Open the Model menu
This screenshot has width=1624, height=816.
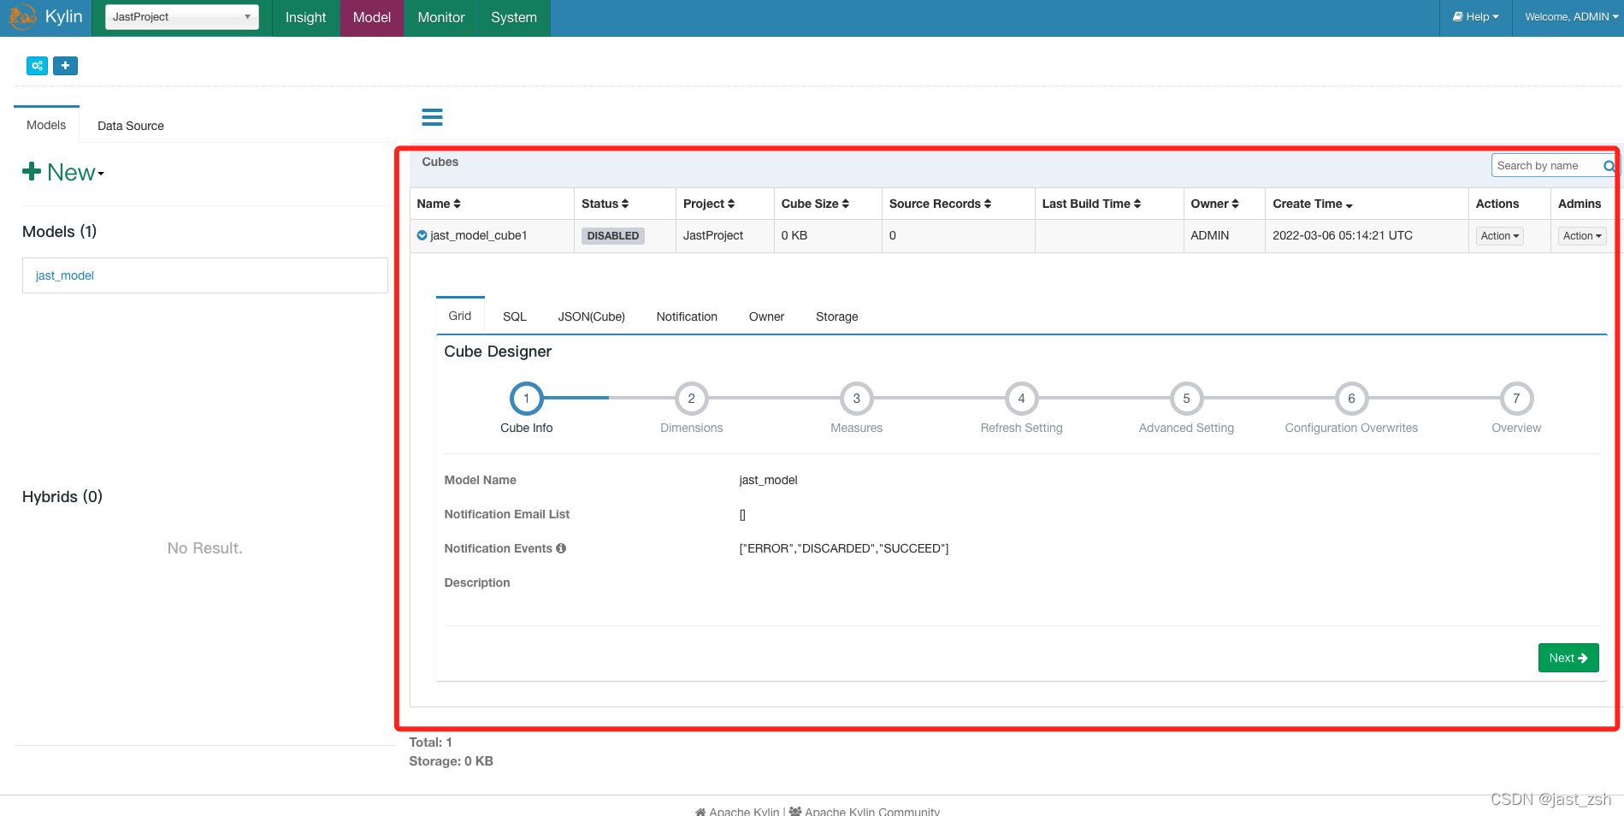[x=371, y=17]
